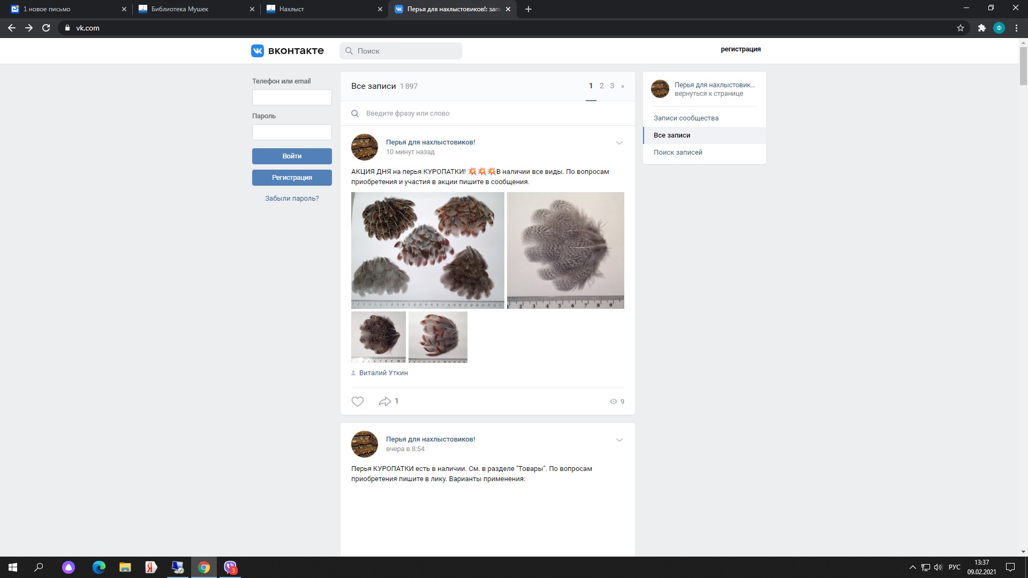Like the partridge feathers post
The image size is (1028, 578).
tap(358, 401)
